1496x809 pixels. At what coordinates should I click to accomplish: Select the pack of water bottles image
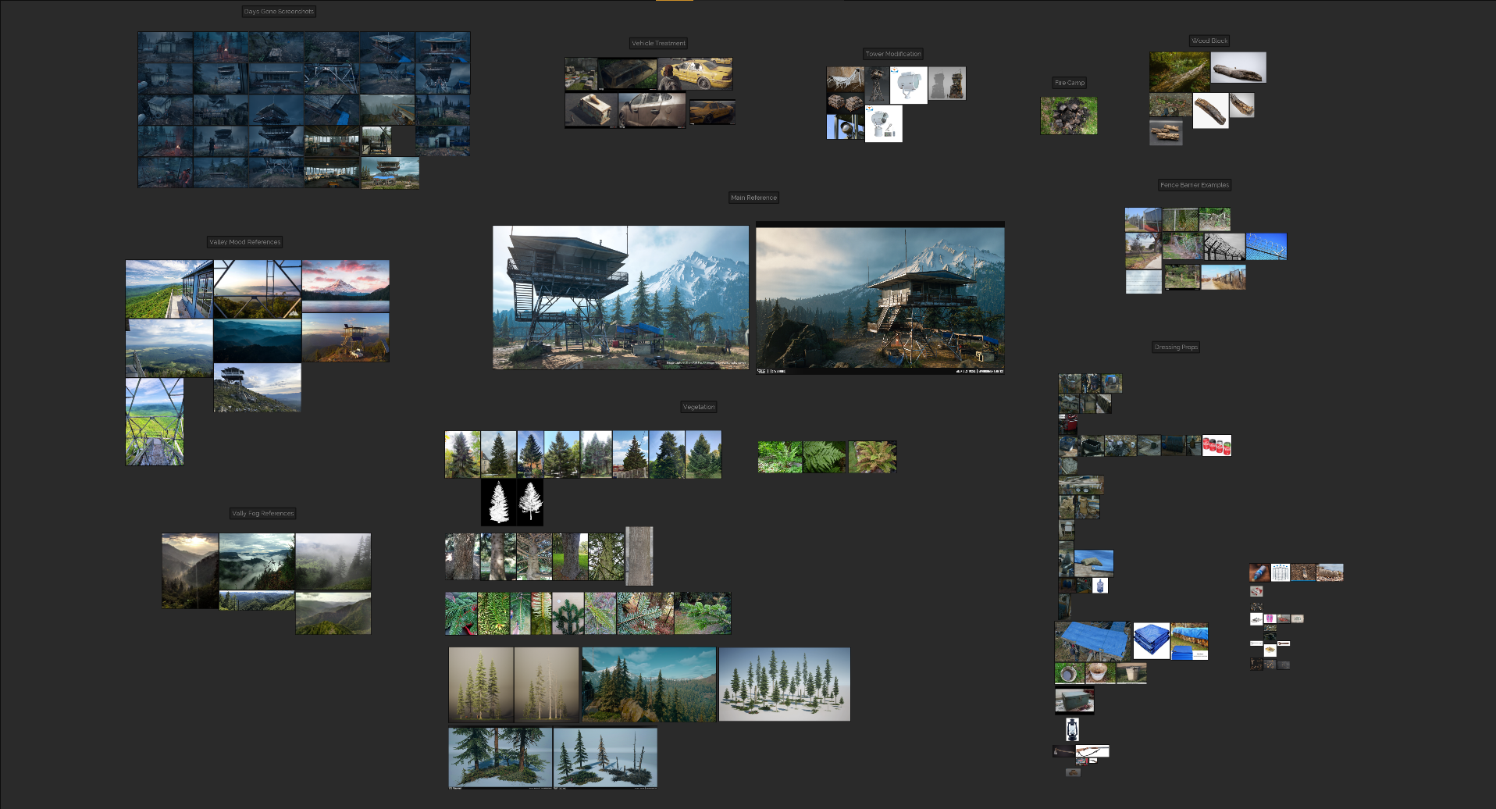pyautogui.click(x=1280, y=572)
